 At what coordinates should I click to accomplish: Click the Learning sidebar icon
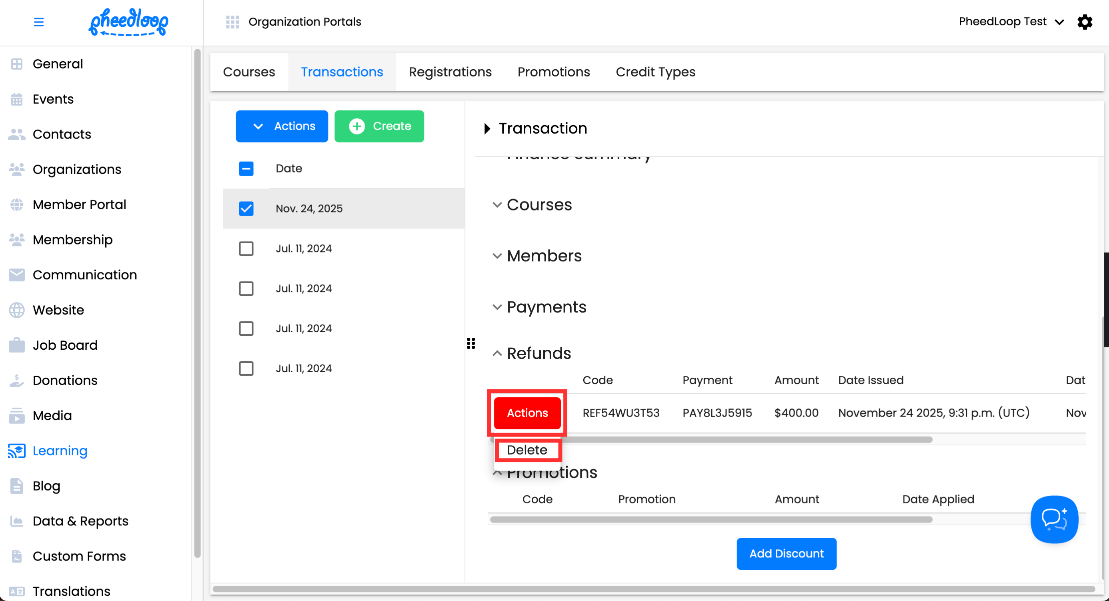point(17,451)
